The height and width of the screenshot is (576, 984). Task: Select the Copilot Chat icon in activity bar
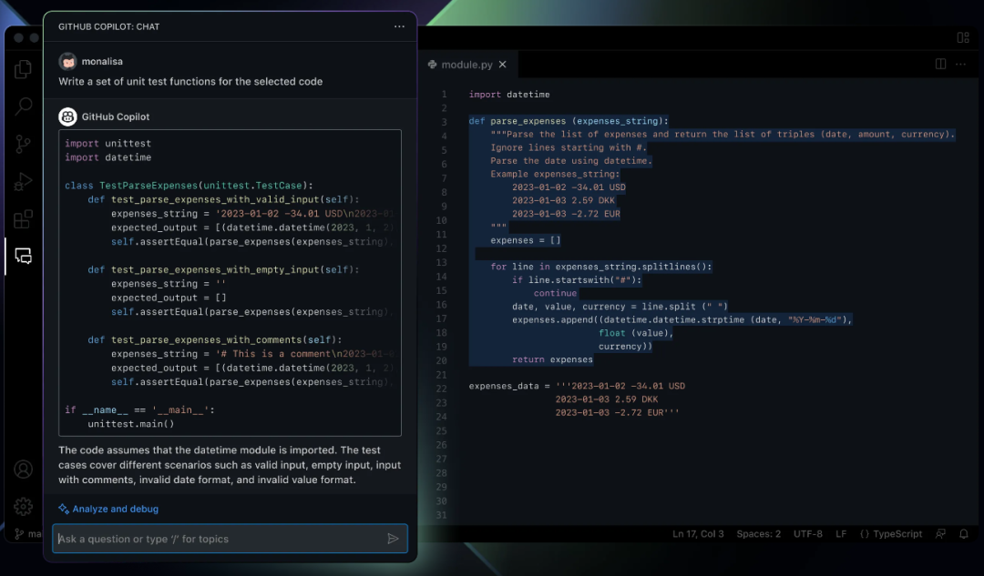[23, 256]
